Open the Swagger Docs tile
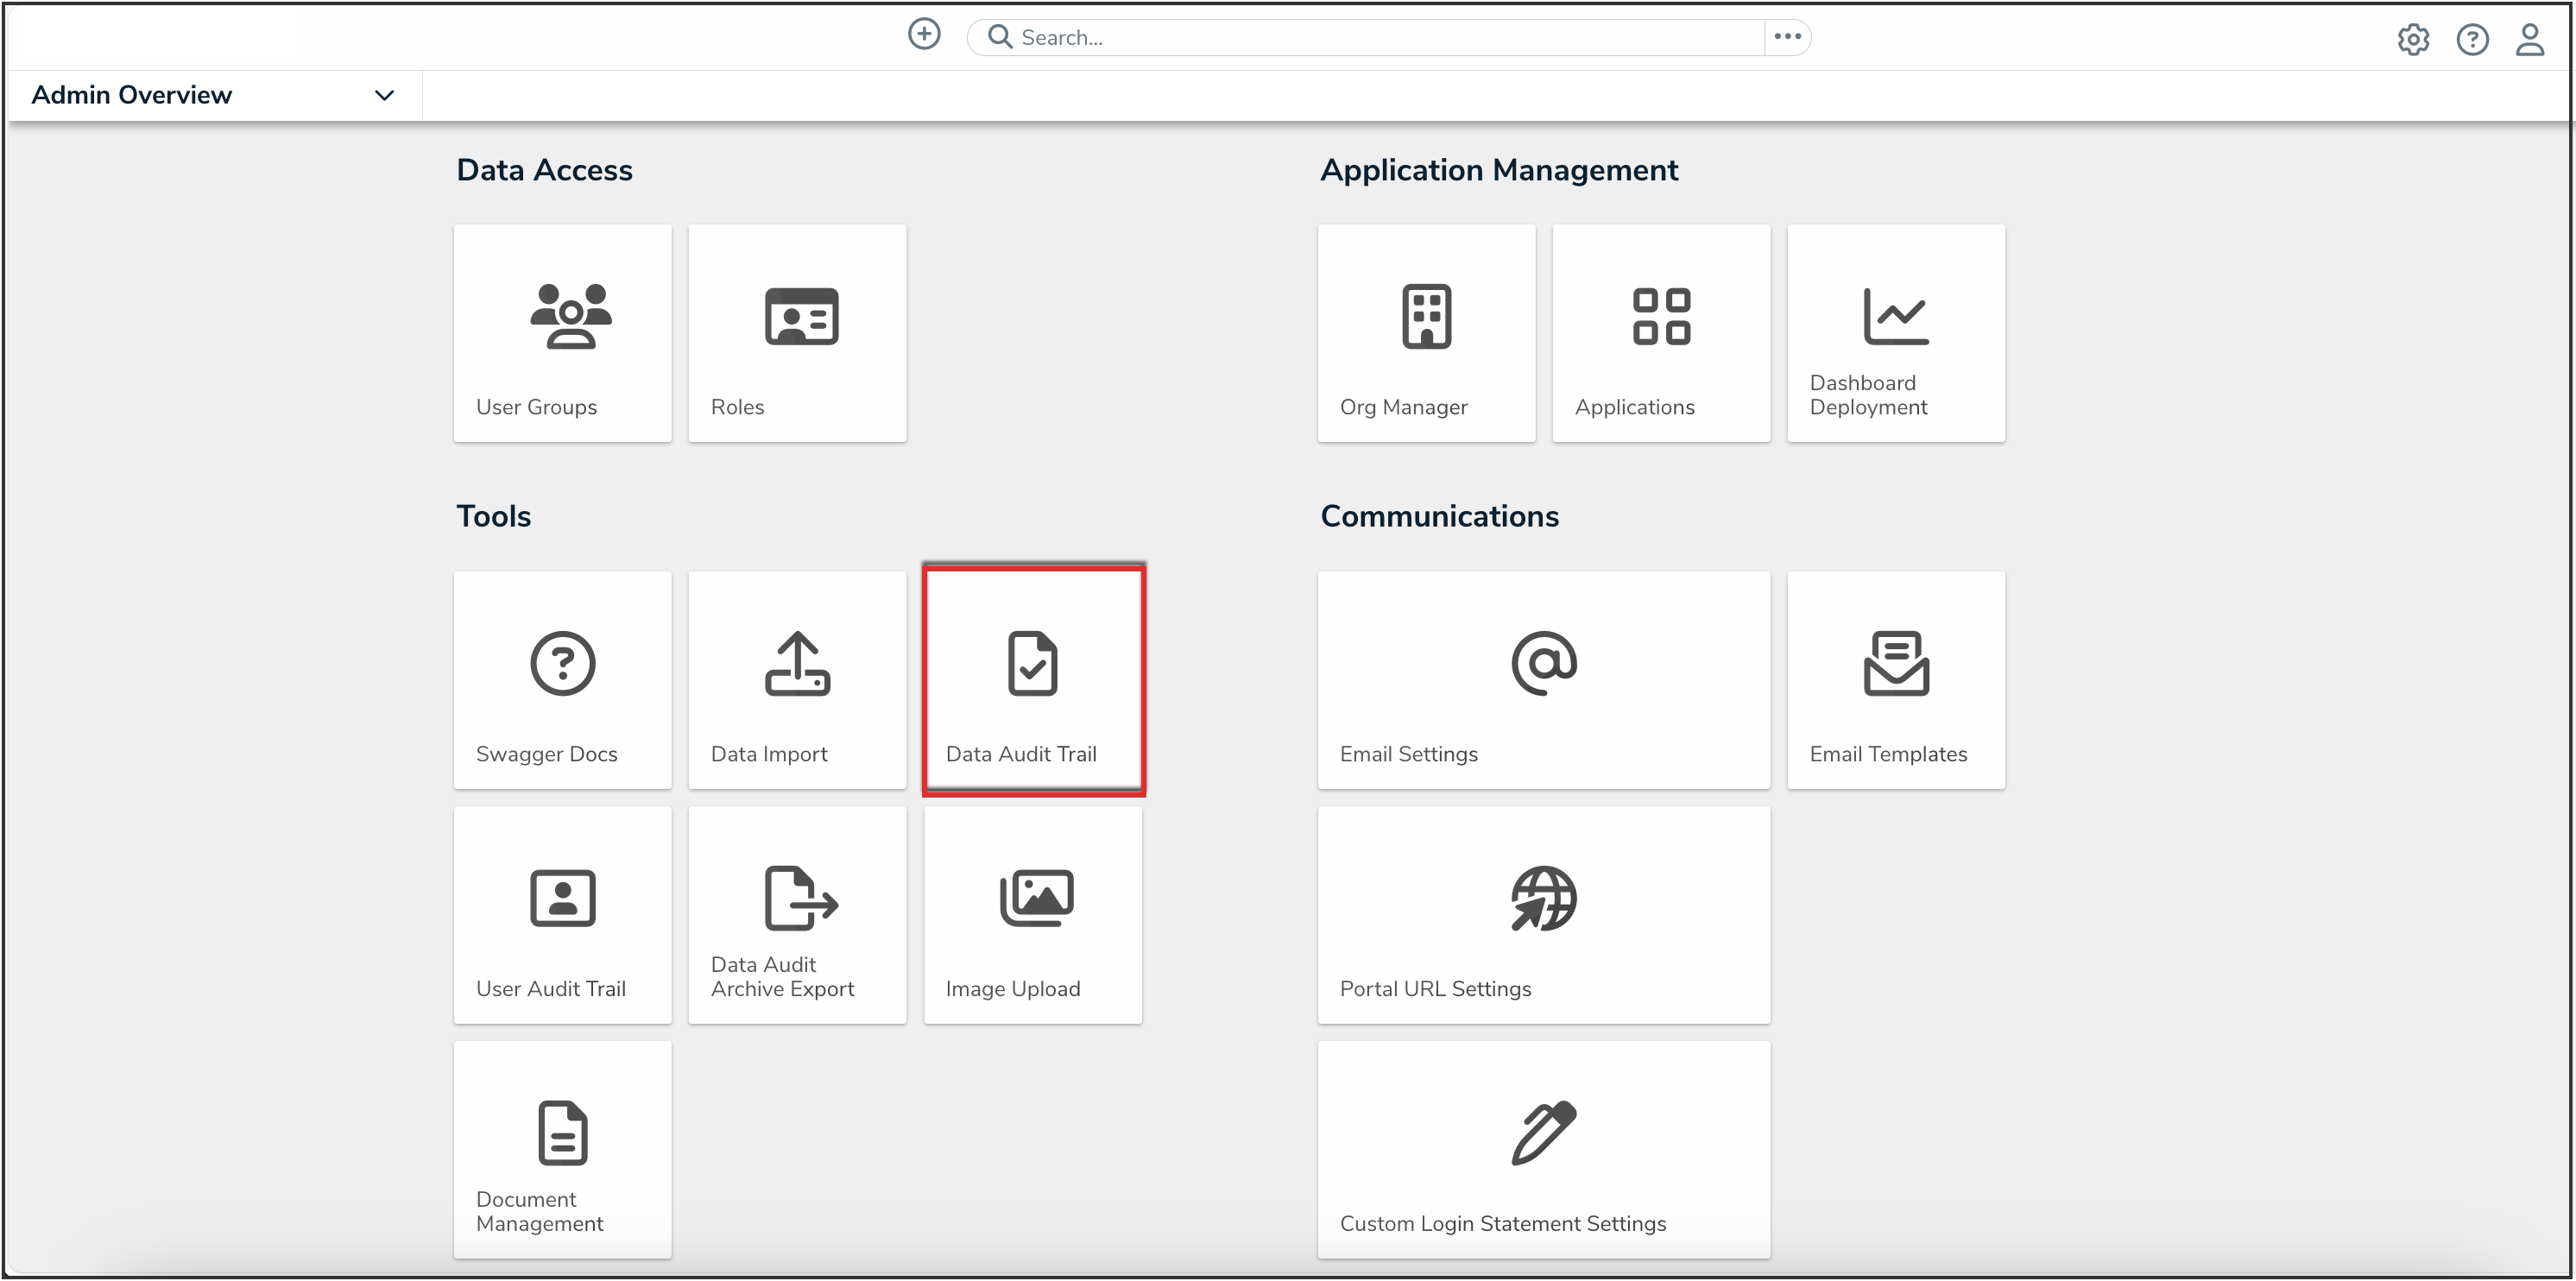The height and width of the screenshot is (1281, 2576). point(562,680)
